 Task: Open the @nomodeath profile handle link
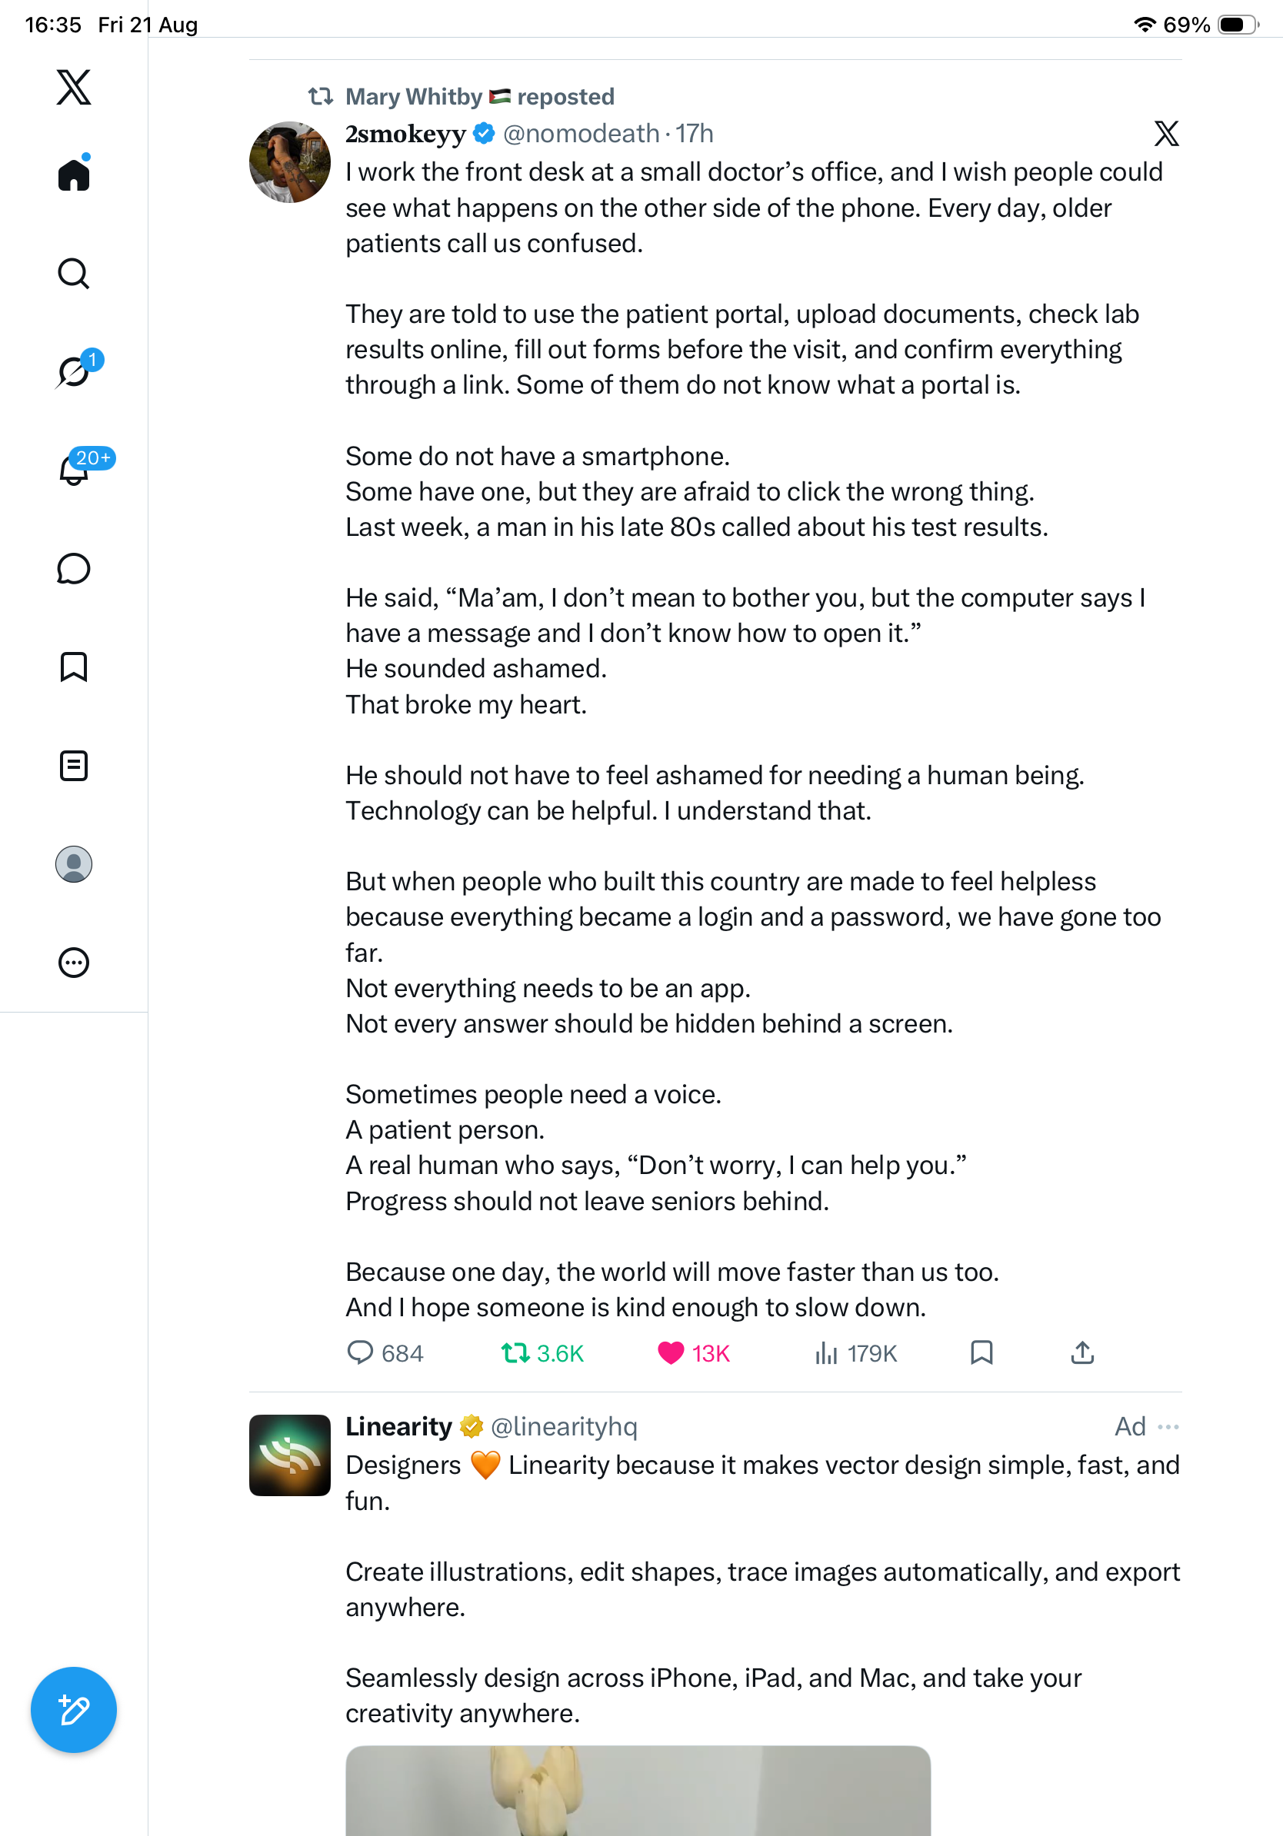pos(581,134)
